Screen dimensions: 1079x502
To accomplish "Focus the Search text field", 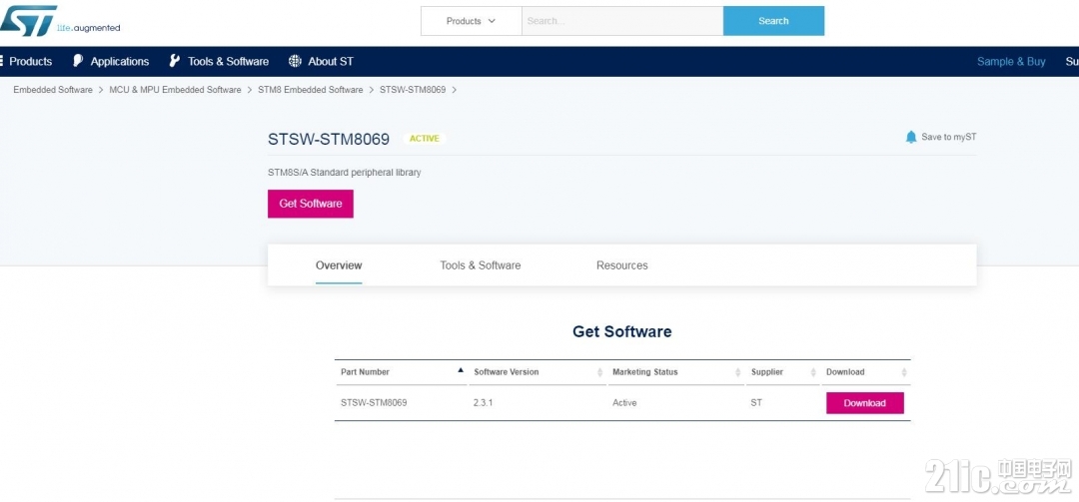I will click(622, 21).
